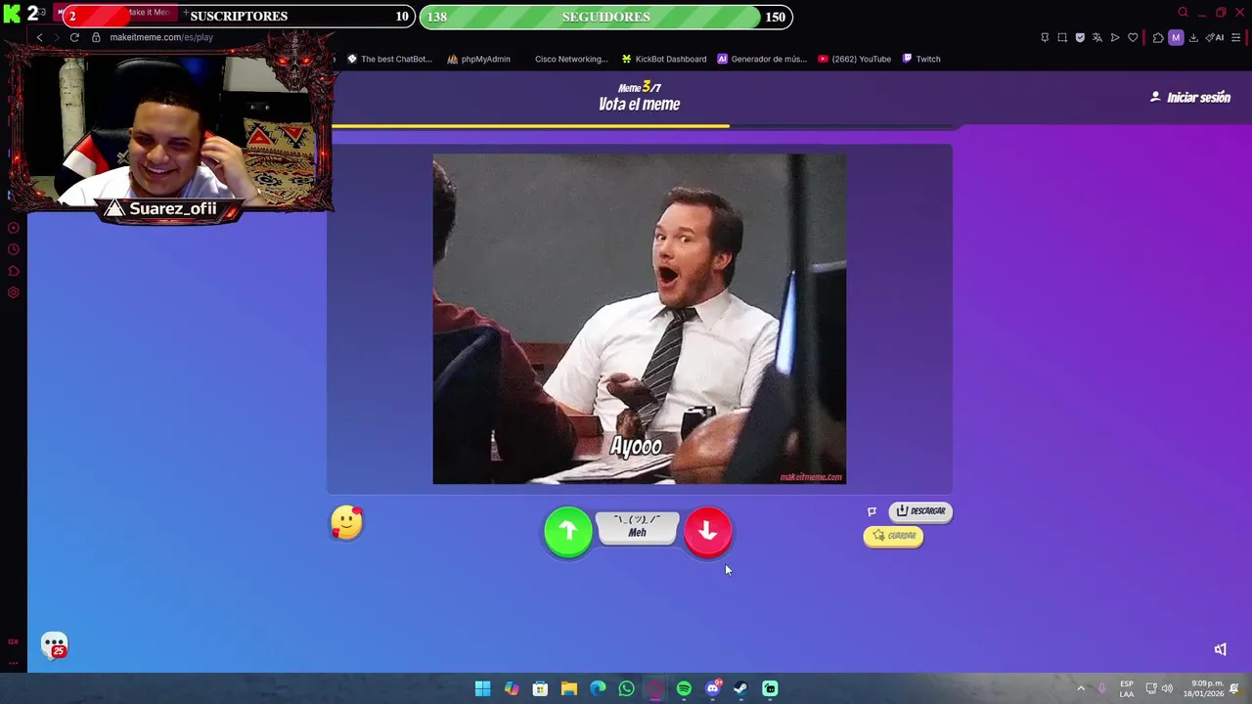1252x704 pixels.
Task: Click the purple M extension icon
Action: 1176,37
